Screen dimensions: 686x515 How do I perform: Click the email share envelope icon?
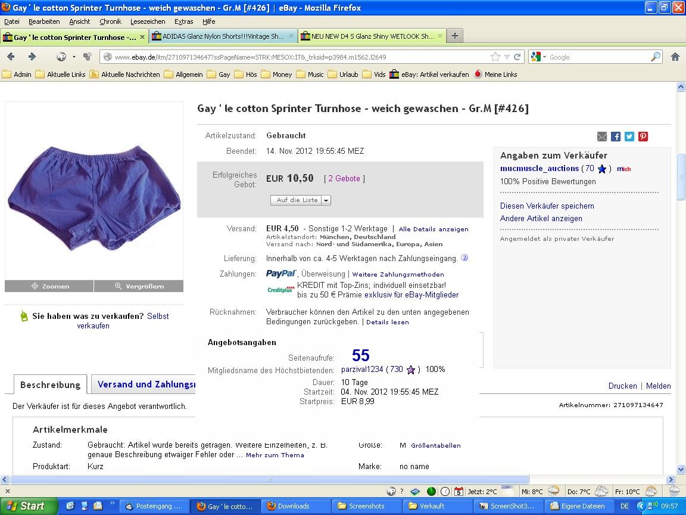pyautogui.click(x=602, y=136)
